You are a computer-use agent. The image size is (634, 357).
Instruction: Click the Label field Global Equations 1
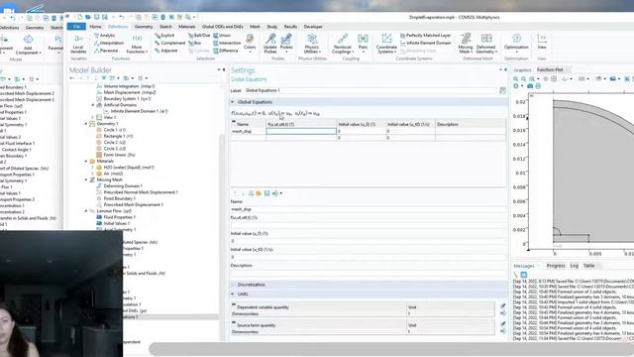pos(370,90)
